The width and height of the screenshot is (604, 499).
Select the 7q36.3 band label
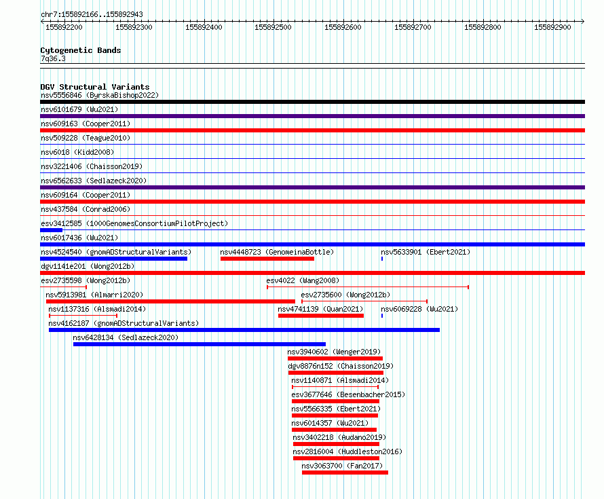pyautogui.click(x=53, y=58)
